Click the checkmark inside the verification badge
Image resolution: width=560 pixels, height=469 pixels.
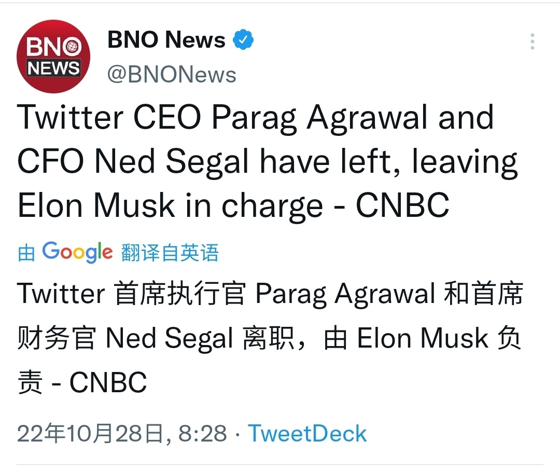[x=242, y=39]
